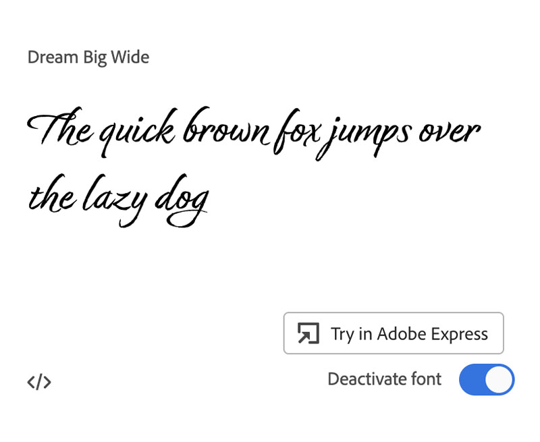Click the word 'dog' in the preview
540x442 pixels.
pyautogui.click(x=182, y=202)
